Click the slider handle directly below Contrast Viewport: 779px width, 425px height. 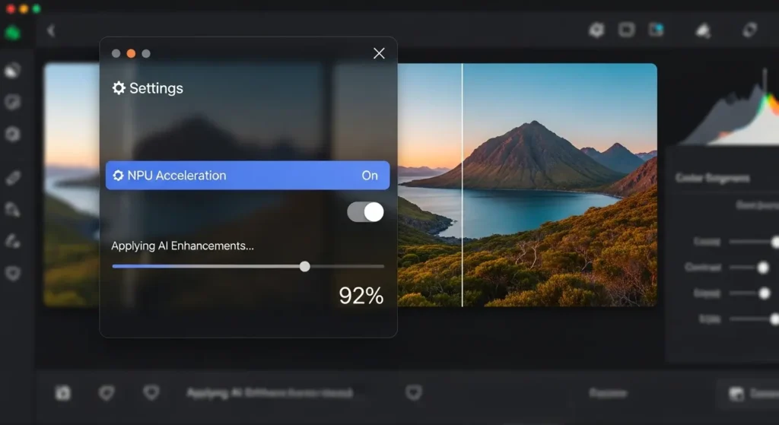(765, 293)
